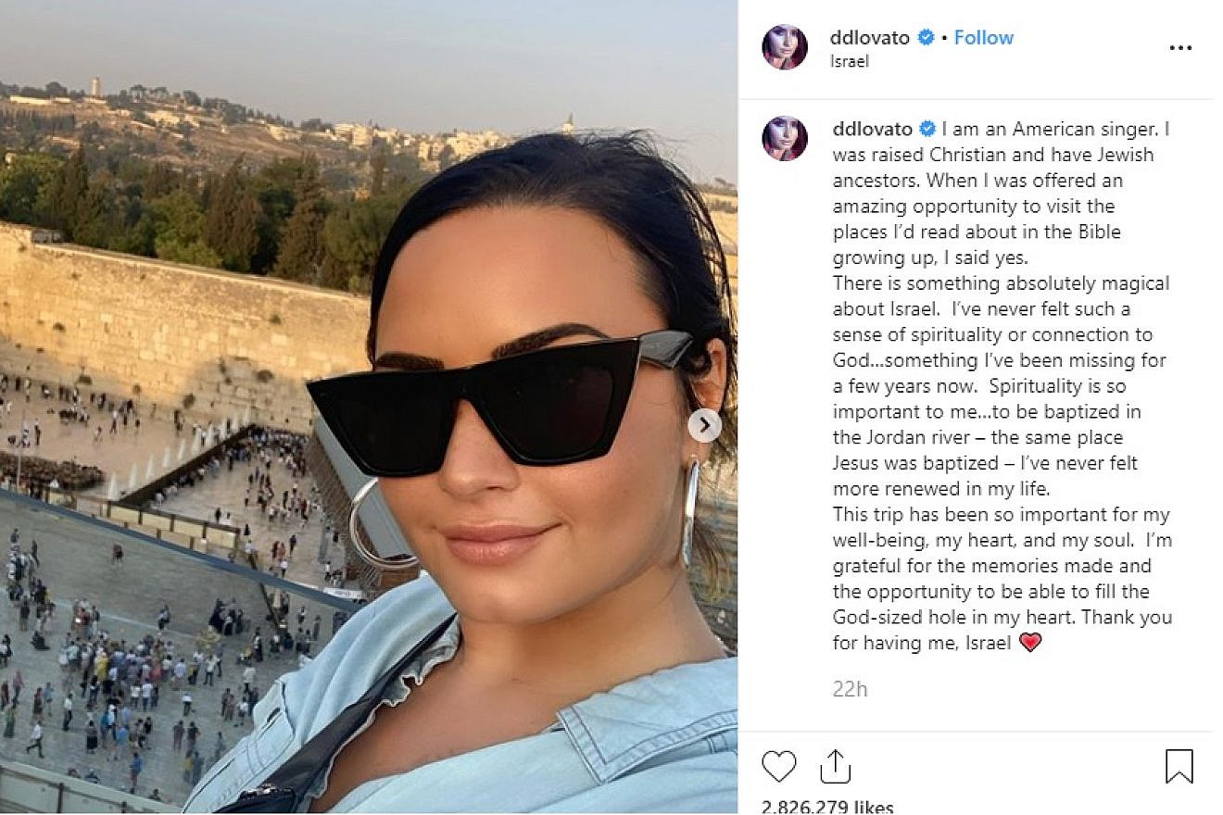The width and height of the screenshot is (1223, 815).
Task: Open the ddlovato username in the header
Action: pos(872,38)
